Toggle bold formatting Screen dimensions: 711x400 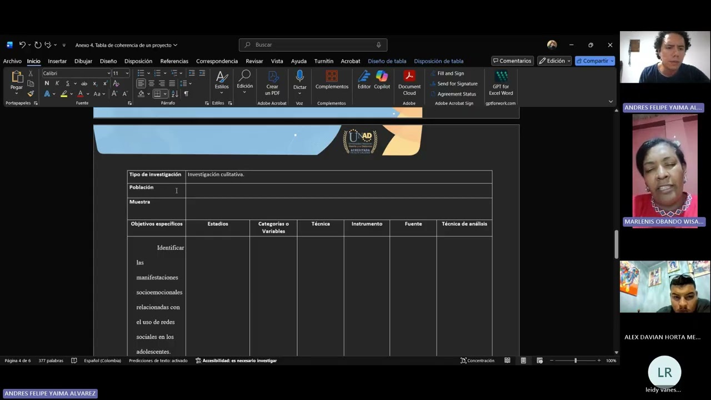(47, 83)
